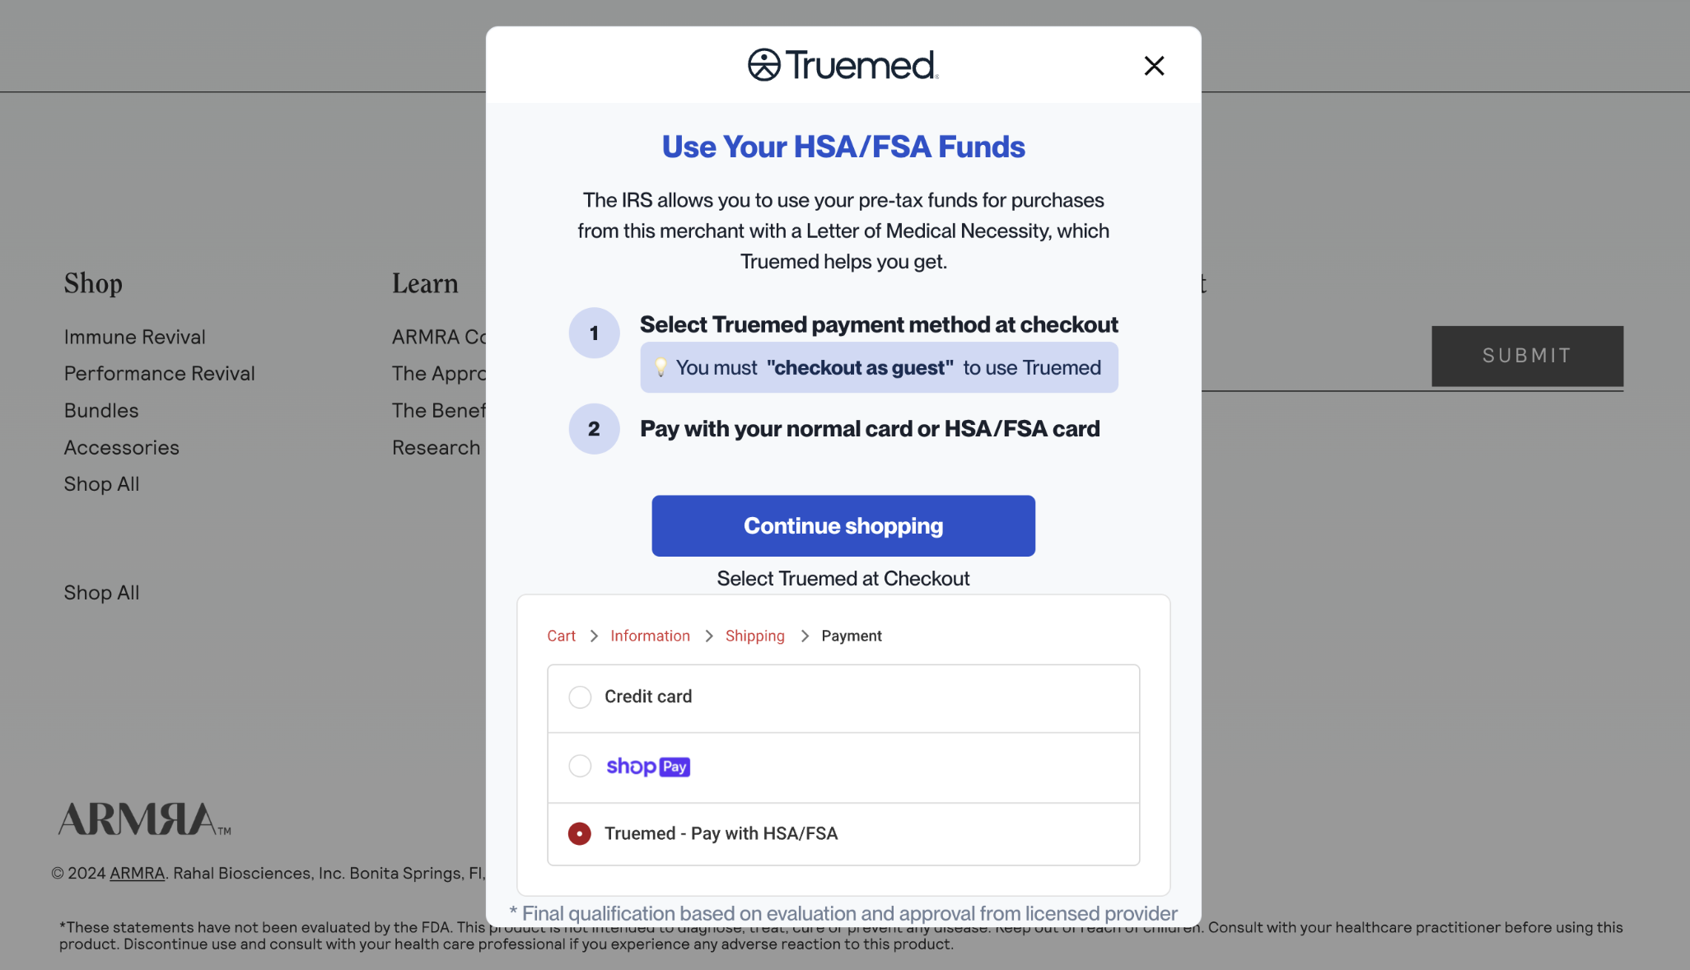Click the chevron between Cart and Information
1690x970 pixels.
point(593,636)
